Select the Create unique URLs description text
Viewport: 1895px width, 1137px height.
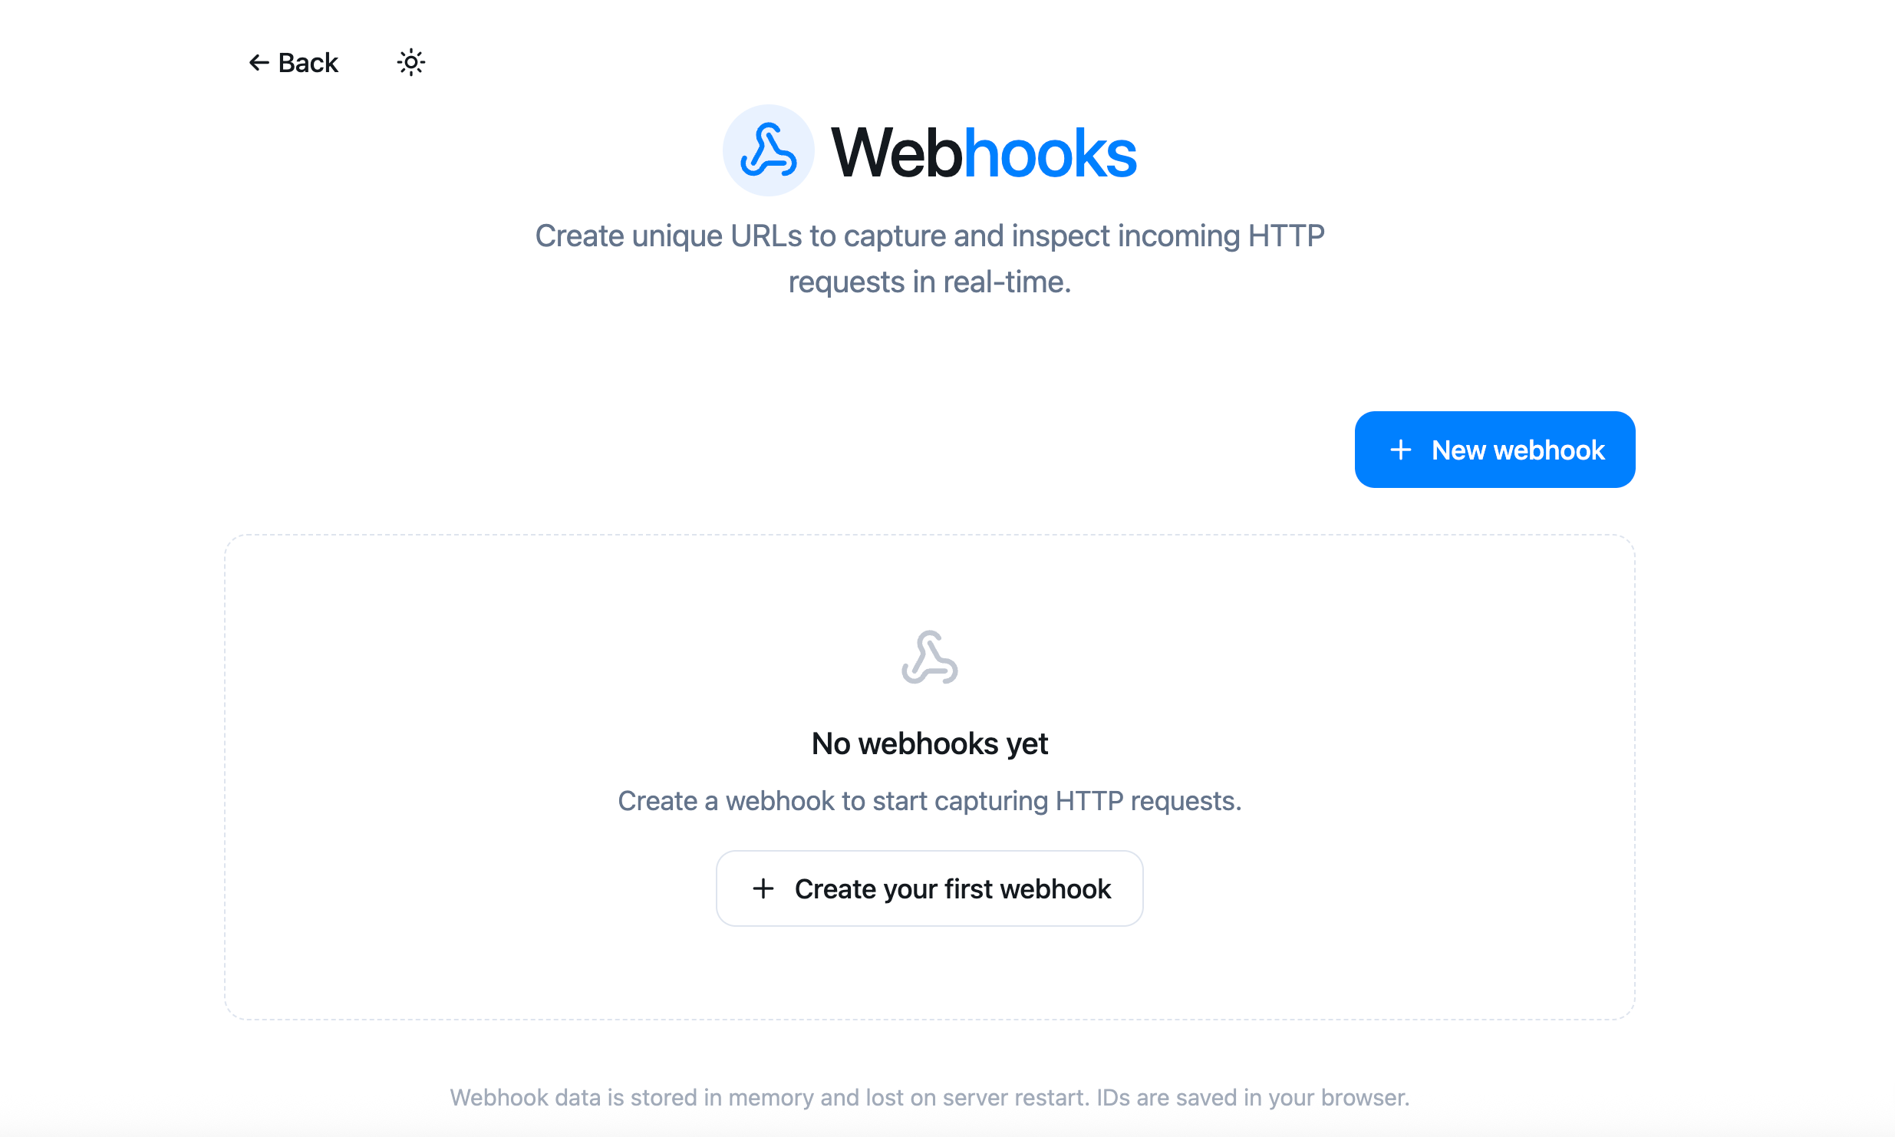pos(930,259)
